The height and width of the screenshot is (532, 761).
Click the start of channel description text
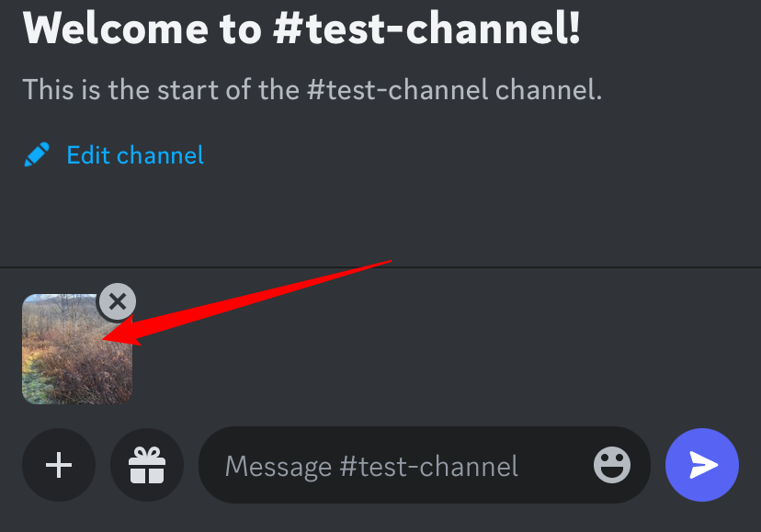312,90
